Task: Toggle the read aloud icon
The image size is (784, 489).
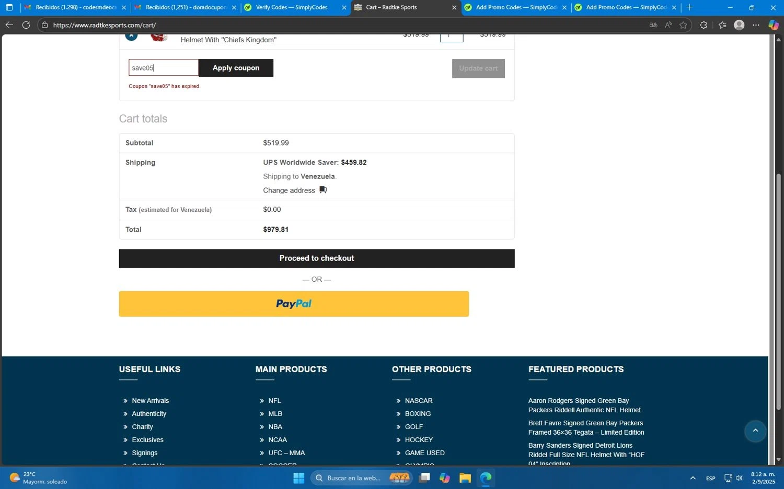Action: click(x=668, y=25)
